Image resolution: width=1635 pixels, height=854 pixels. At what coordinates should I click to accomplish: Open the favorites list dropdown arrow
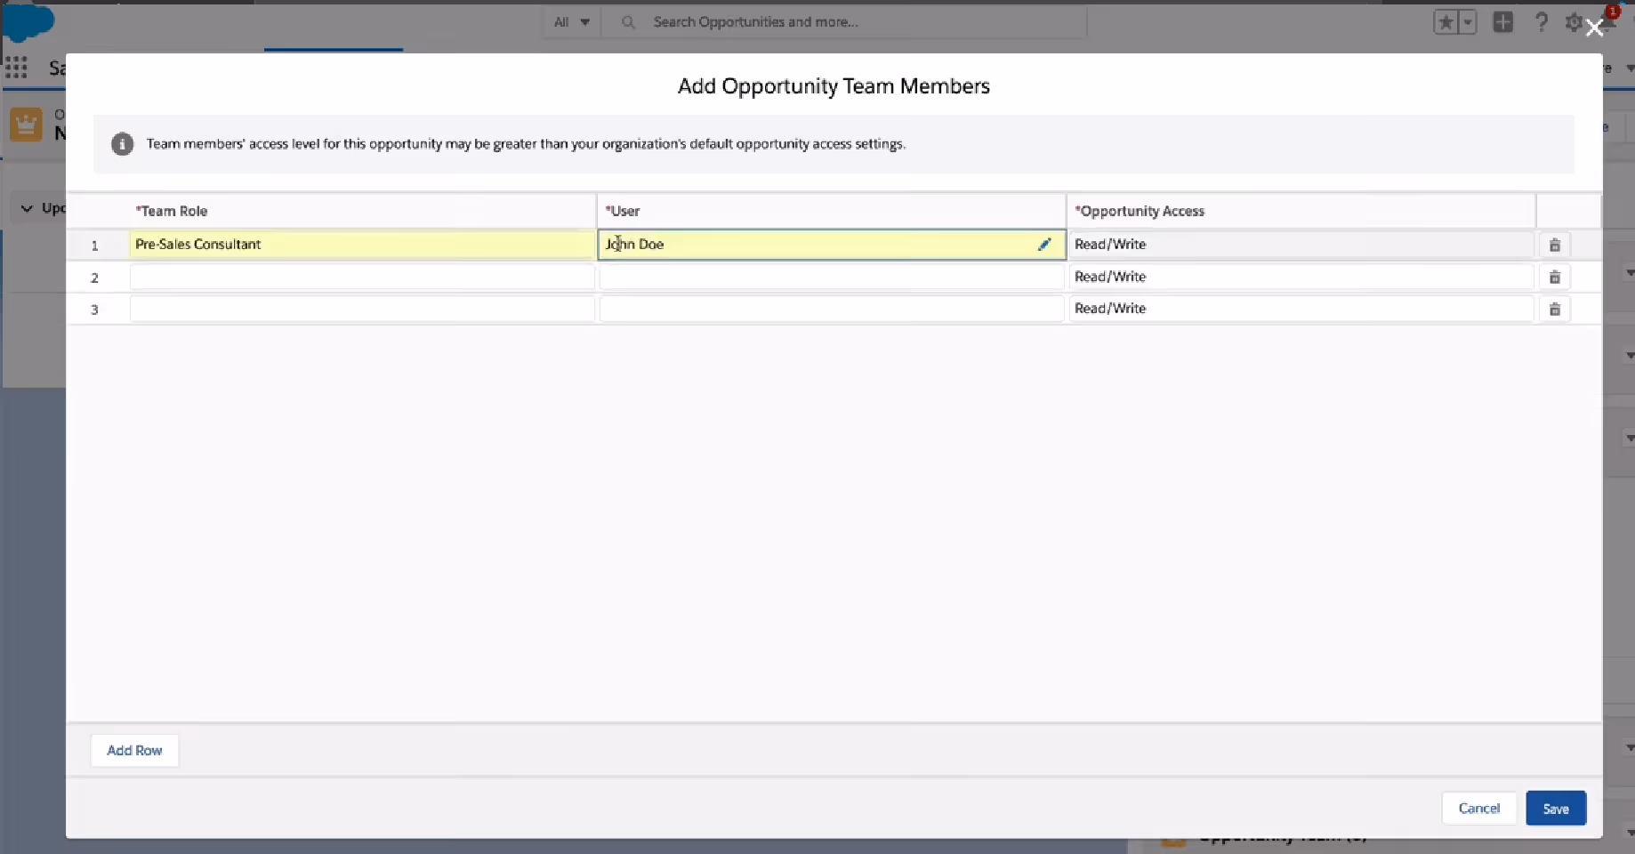click(x=1469, y=22)
